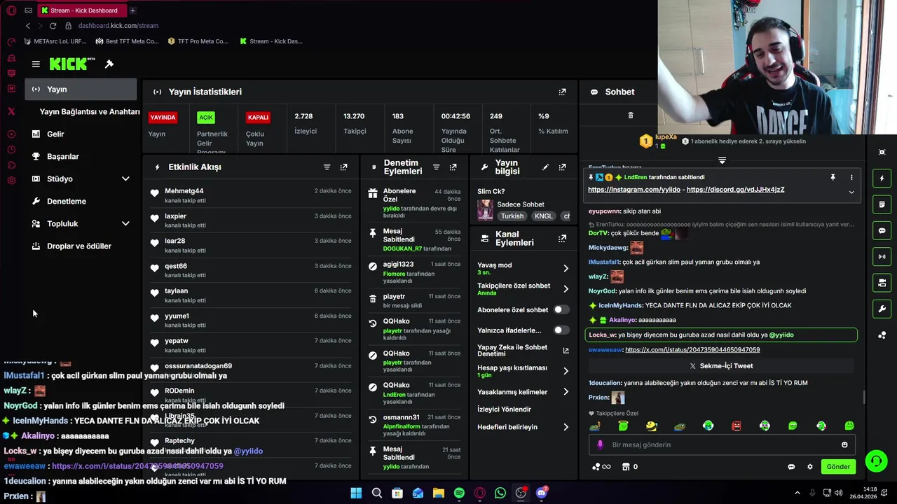Open the hamburger menu beside Kick logo
897x504 pixels.
36,64
